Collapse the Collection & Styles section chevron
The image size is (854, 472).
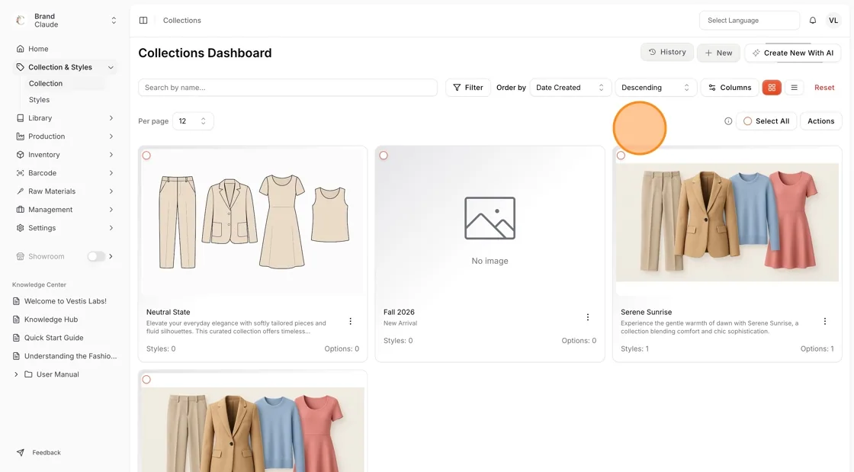click(x=111, y=68)
